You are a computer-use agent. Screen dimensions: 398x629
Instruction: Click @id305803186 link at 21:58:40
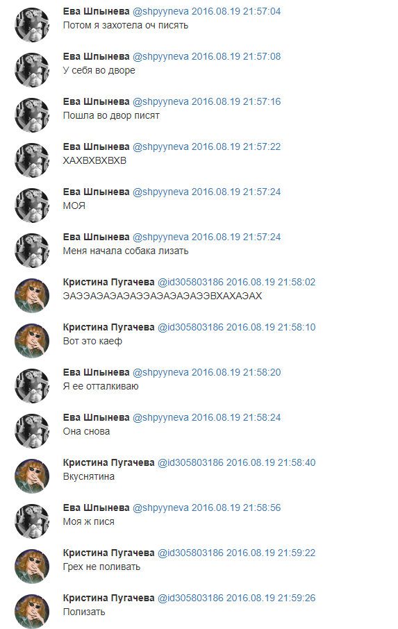(x=190, y=462)
